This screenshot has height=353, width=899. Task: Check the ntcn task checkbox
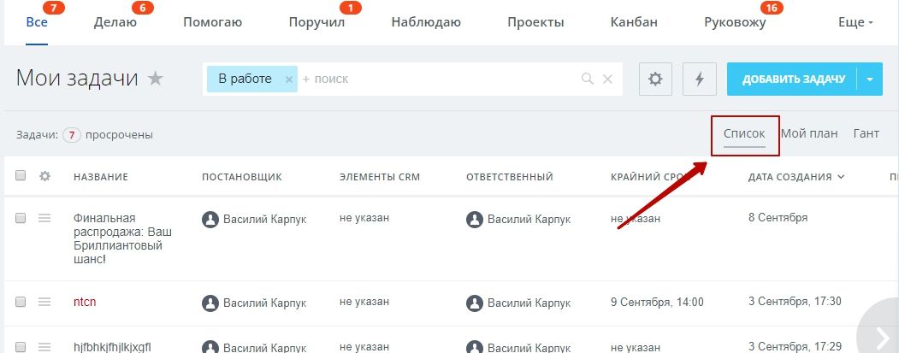click(x=21, y=302)
